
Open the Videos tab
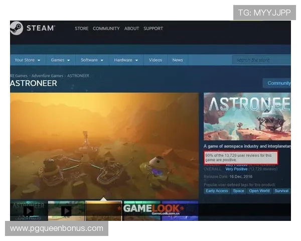point(156,60)
